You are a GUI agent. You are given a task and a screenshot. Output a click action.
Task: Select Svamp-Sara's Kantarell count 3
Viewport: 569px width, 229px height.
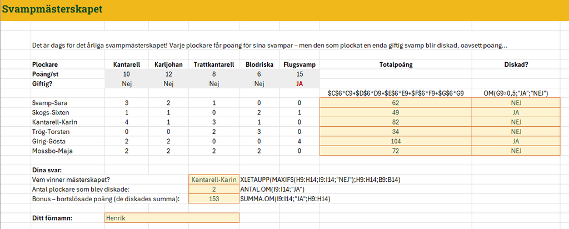tap(126, 103)
